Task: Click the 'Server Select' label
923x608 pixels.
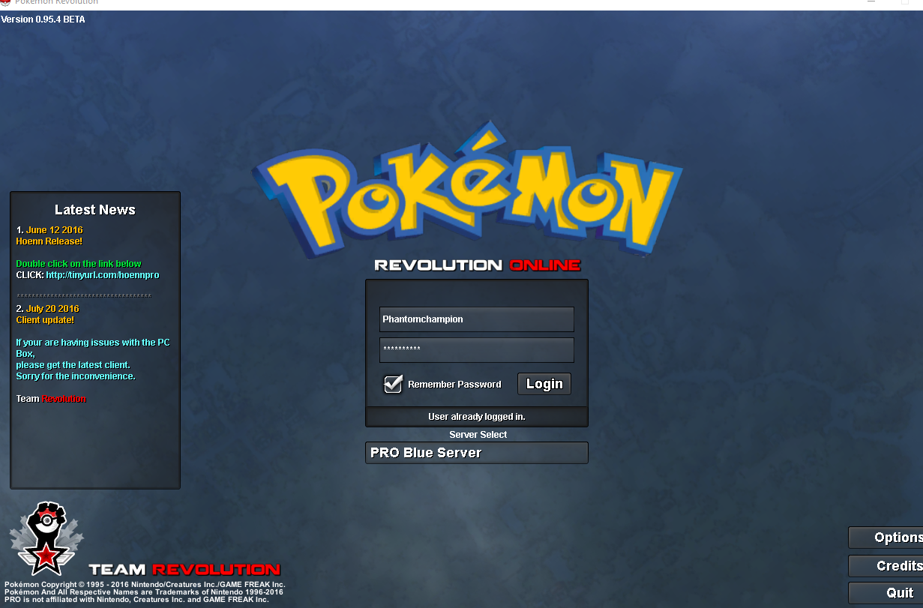Action: coord(478,435)
